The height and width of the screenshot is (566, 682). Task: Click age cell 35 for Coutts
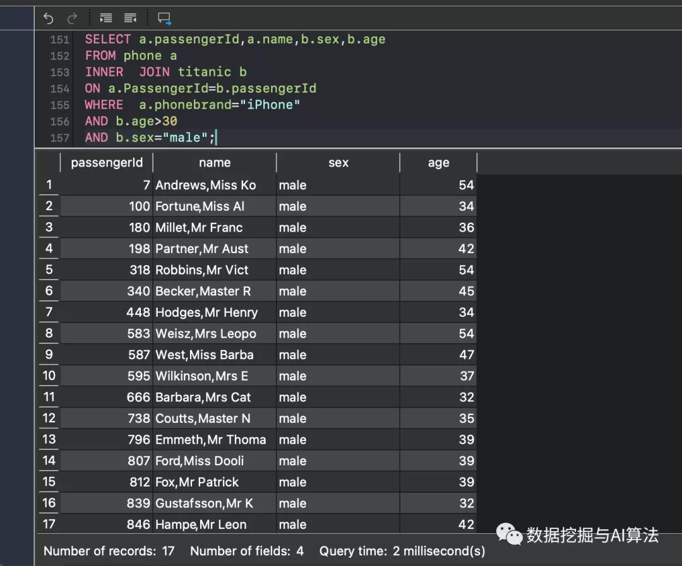point(438,418)
